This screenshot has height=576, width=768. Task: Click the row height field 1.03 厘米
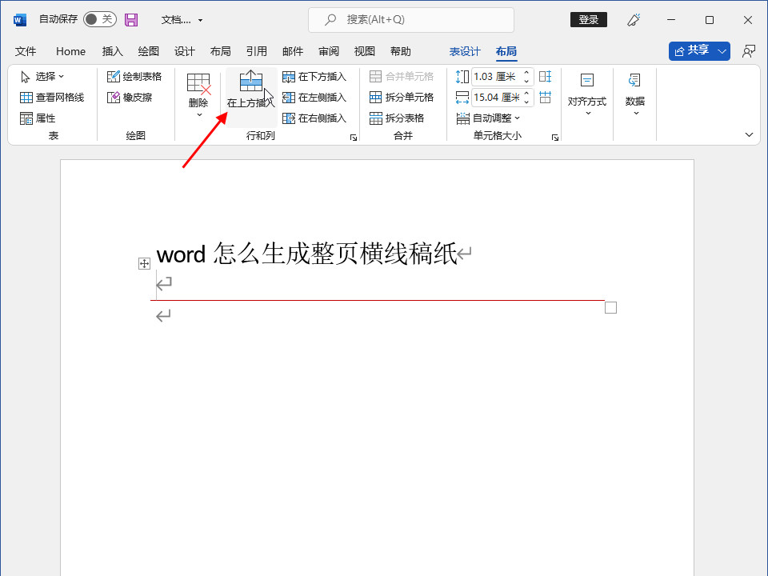pos(496,77)
